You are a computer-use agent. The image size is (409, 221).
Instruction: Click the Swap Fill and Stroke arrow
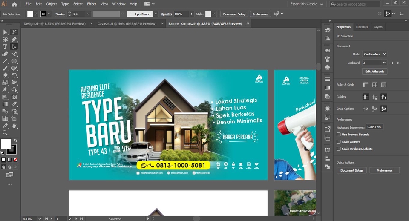coord(15,140)
